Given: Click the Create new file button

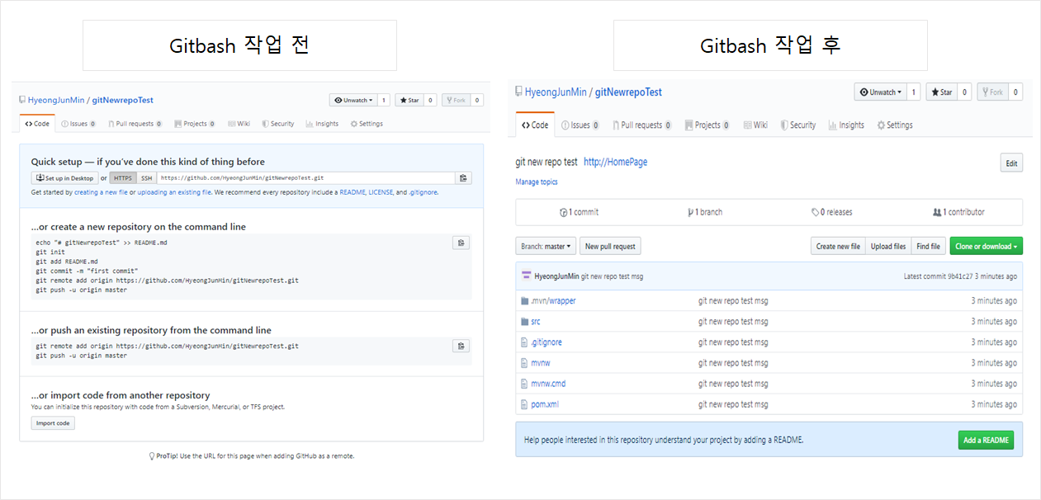Looking at the screenshot, I should [x=838, y=246].
